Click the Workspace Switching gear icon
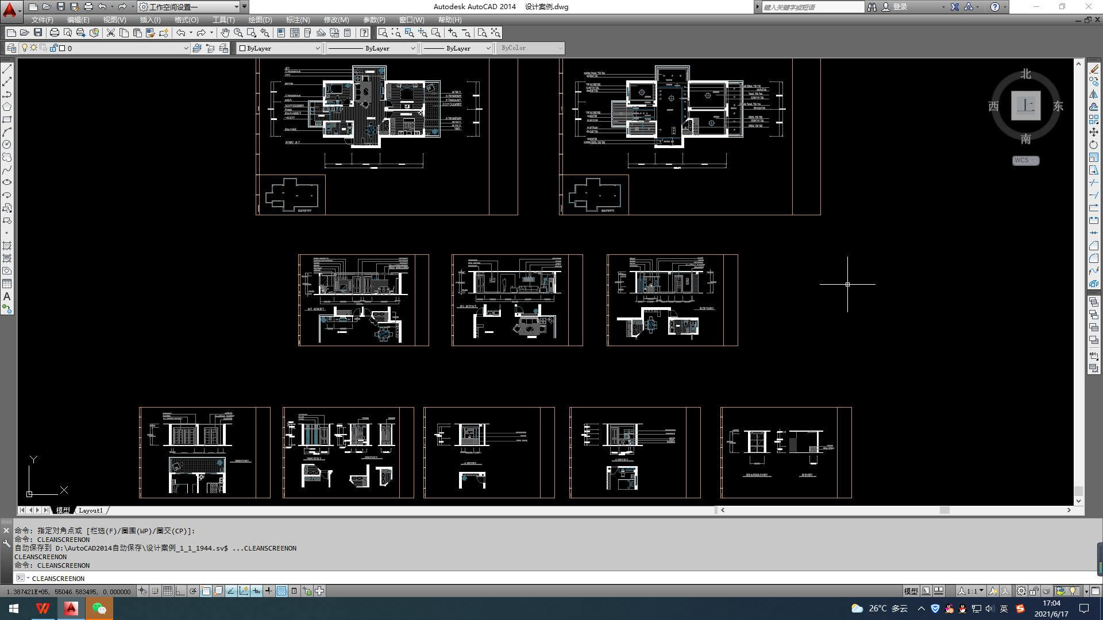The image size is (1103, 620). (1021, 591)
